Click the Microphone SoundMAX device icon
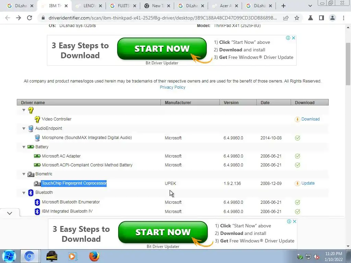The width and height of the screenshot is (351, 263). tap(37, 138)
